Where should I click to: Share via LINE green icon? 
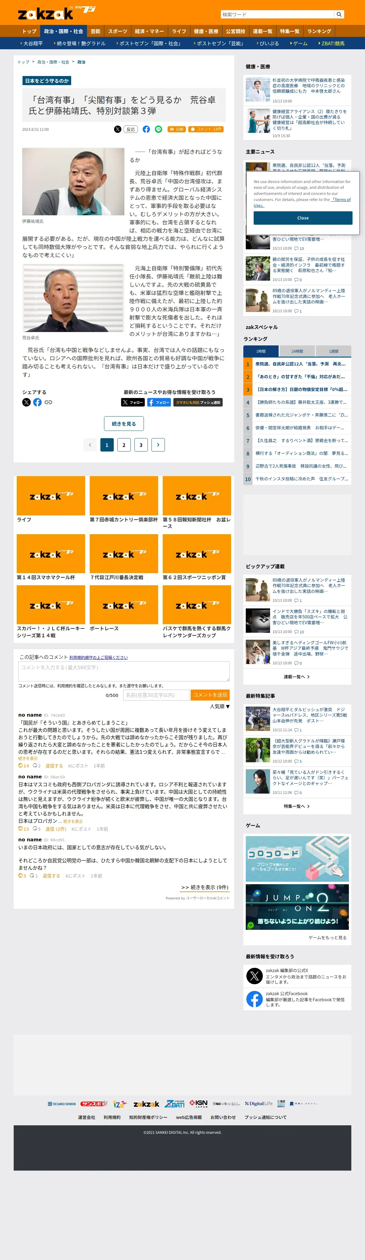pos(158,129)
